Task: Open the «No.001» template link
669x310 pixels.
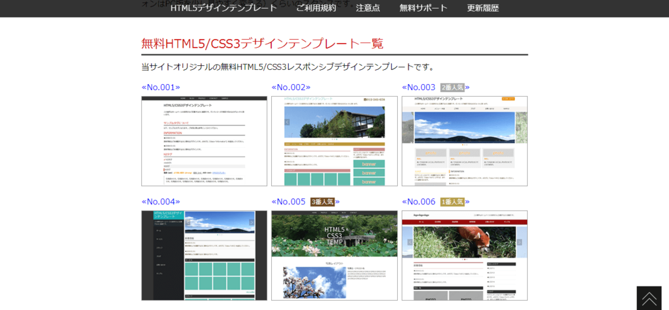Action: click(x=161, y=87)
